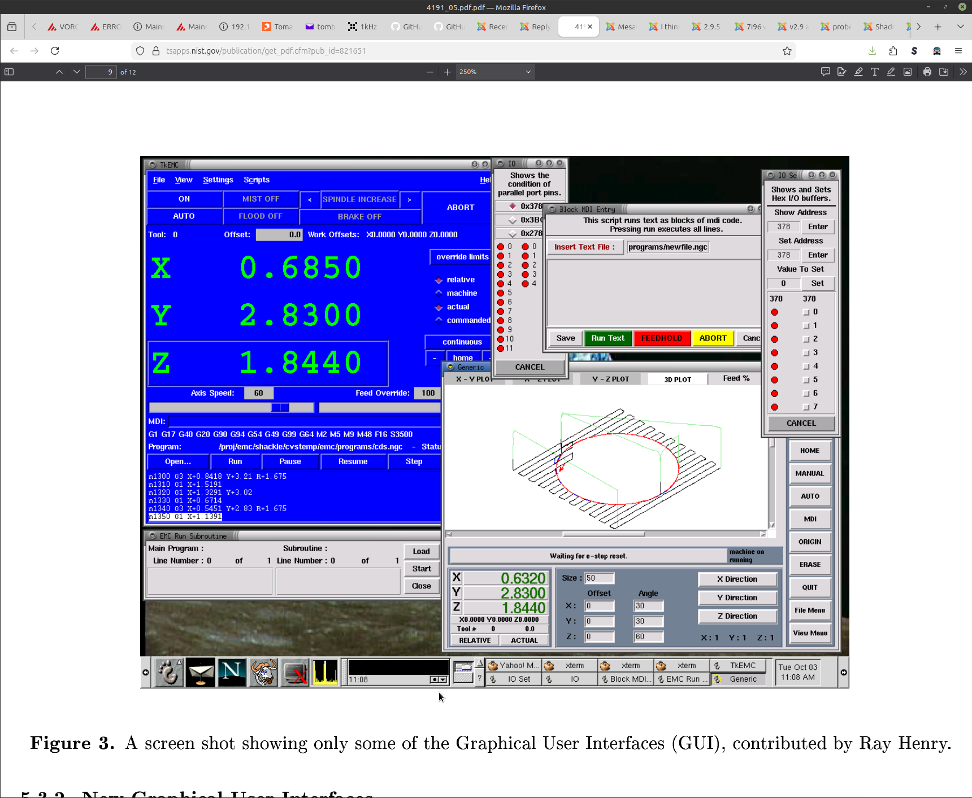Screen dimensions: 972x798
Task: Reload the current page
Action: pos(55,51)
